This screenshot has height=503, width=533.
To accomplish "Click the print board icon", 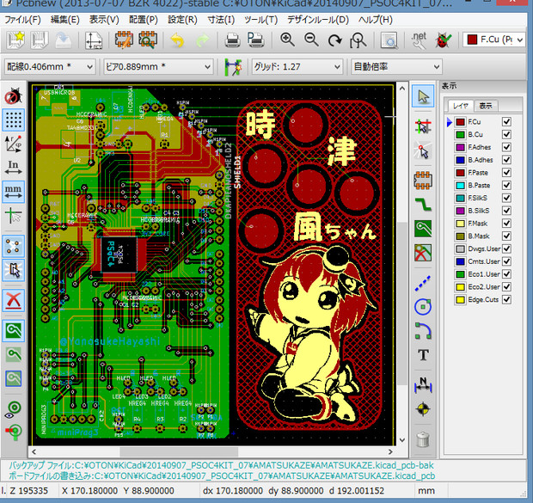I will click(232, 40).
